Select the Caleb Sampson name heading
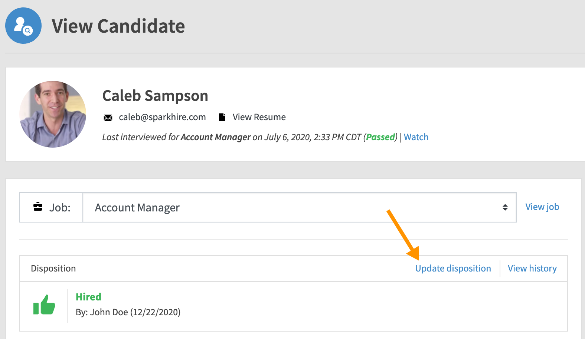Viewport: 585px width, 339px height. coord(155,96)
